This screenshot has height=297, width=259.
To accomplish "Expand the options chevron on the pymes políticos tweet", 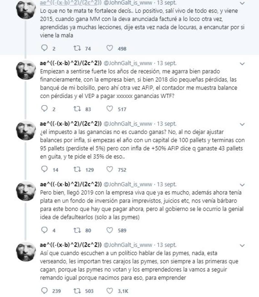I will click(242, 246).
